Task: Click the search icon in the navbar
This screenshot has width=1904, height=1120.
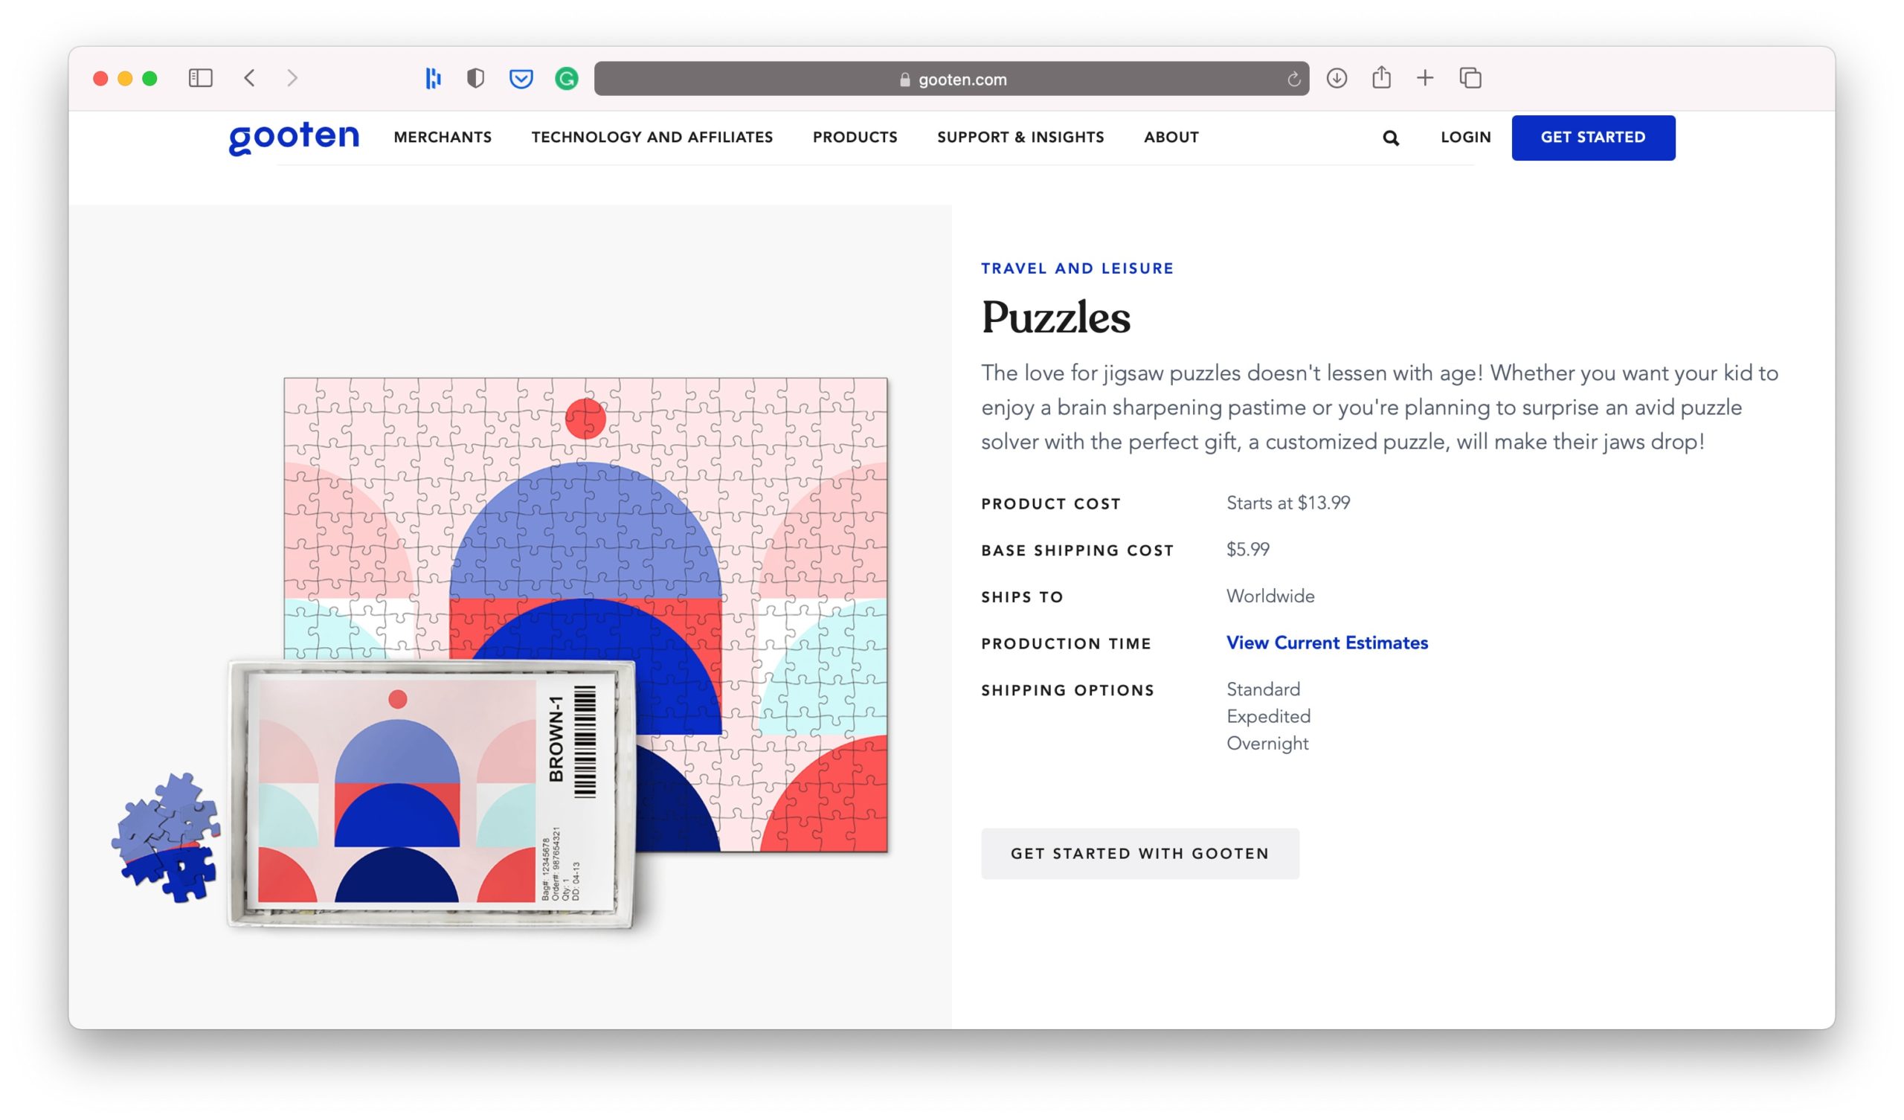Action: click(x=1391, y=138)
